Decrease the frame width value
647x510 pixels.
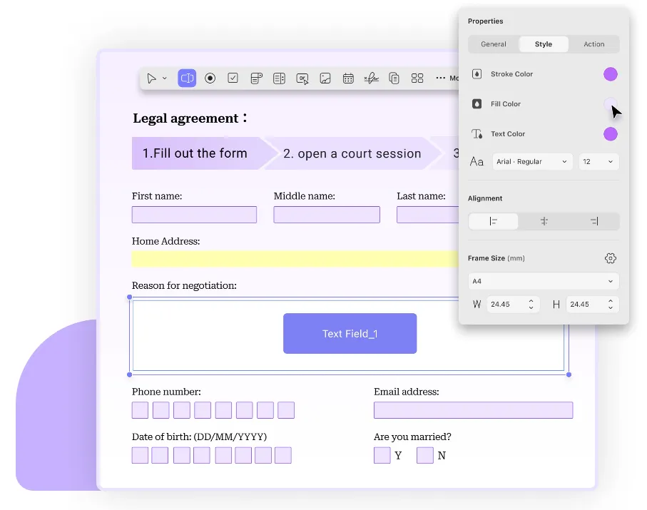coord(531,308)
